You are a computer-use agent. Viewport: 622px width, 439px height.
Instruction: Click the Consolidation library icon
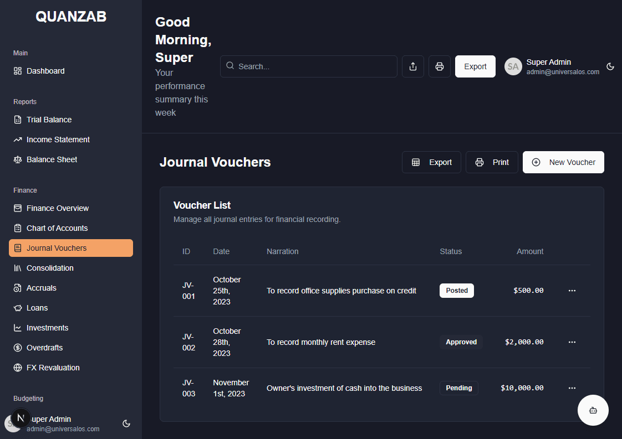[x=17, y=268]
